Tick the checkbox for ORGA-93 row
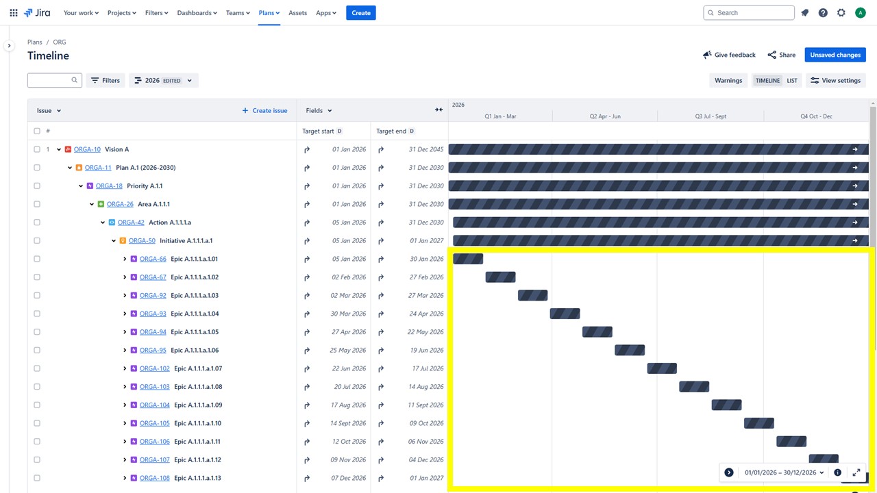The width and height of the screenshot is (877, 493). coord(37,314)
